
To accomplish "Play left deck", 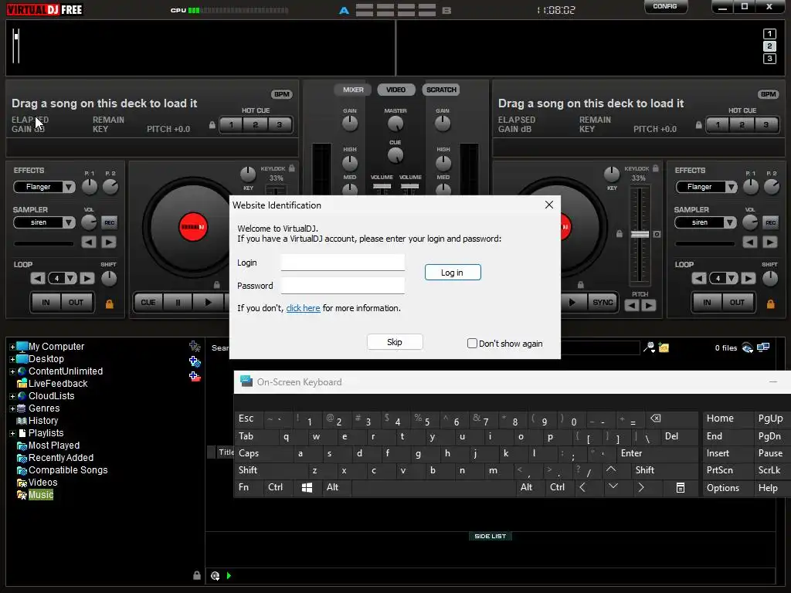I will [x=209, y=303].
